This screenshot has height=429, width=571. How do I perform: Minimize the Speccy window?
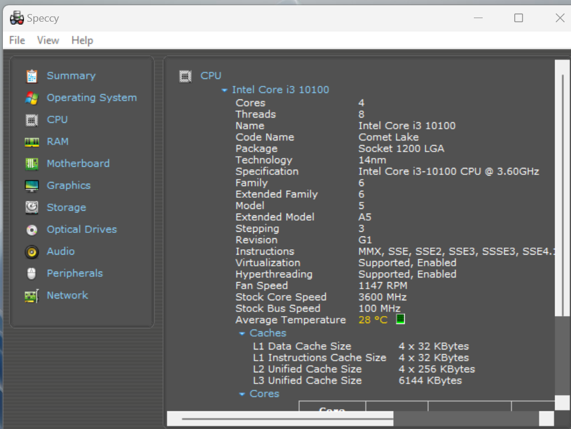click(478, 18)
